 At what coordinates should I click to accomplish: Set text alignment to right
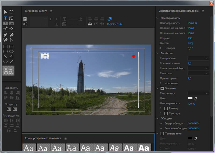(102, 19)
